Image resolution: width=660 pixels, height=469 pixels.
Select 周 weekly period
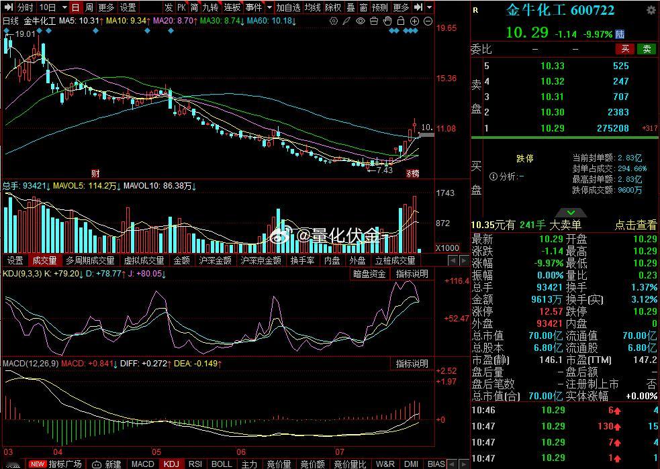pyautogui.click(x=89, y=7)
